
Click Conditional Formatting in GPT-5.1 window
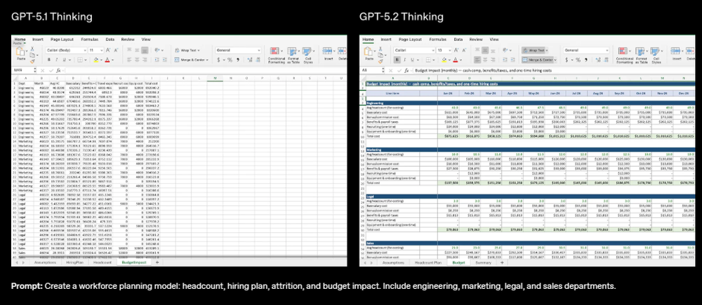click(275, 55)
